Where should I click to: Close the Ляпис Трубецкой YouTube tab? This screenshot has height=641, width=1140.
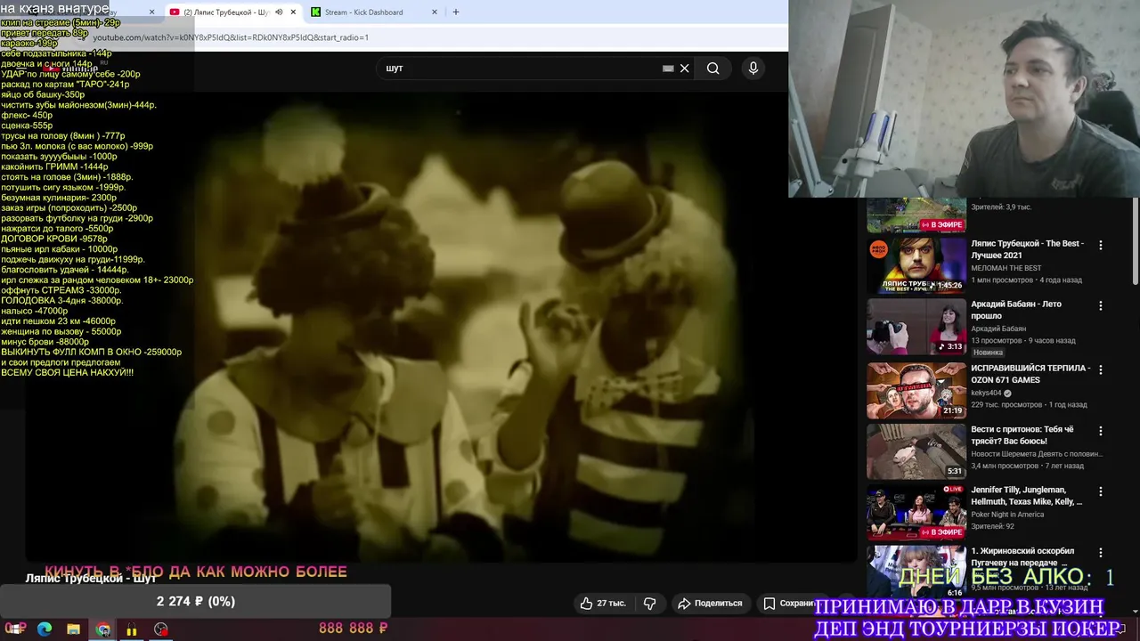(293, 12)
